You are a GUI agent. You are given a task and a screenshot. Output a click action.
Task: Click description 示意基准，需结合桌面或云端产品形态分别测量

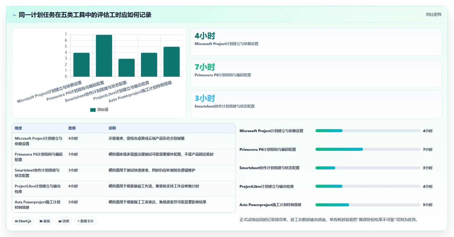point(146,138)
